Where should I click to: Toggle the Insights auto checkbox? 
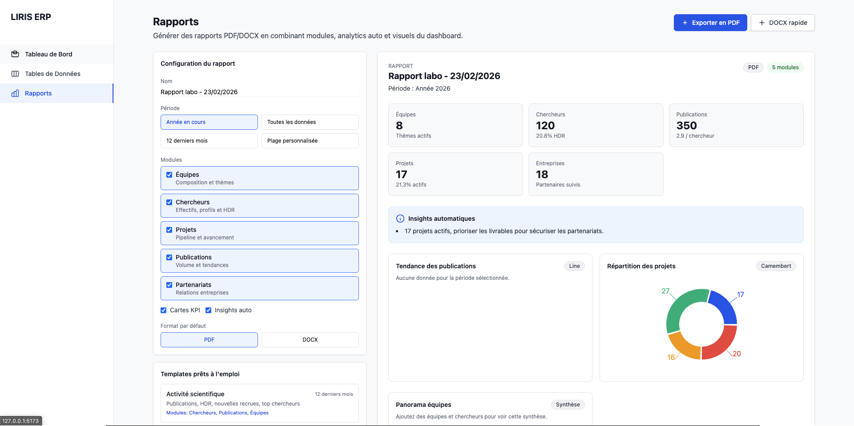tap(209, 310)
